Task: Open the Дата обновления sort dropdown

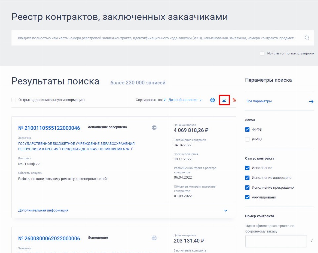Action: (185, 100)
